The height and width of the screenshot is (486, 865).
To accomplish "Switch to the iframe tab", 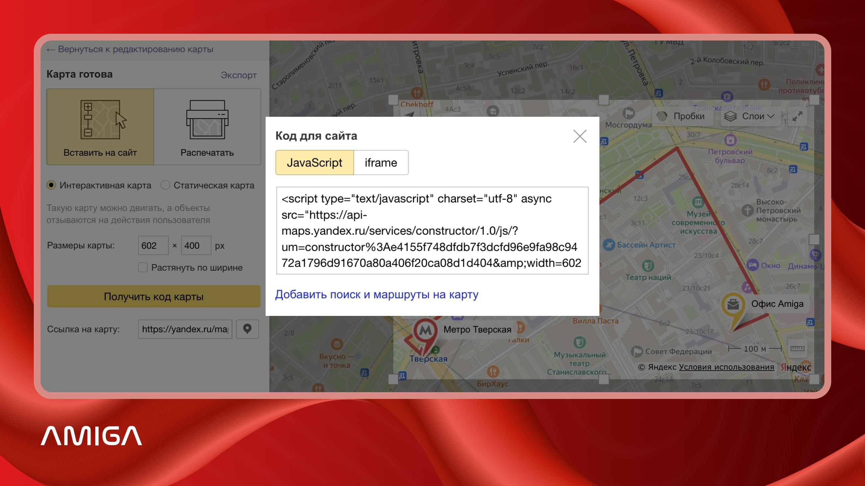I will 381,163.
